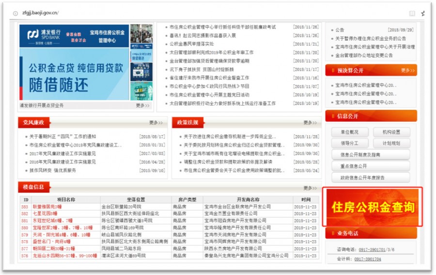Click the favorites star icon

coord(423,13)
